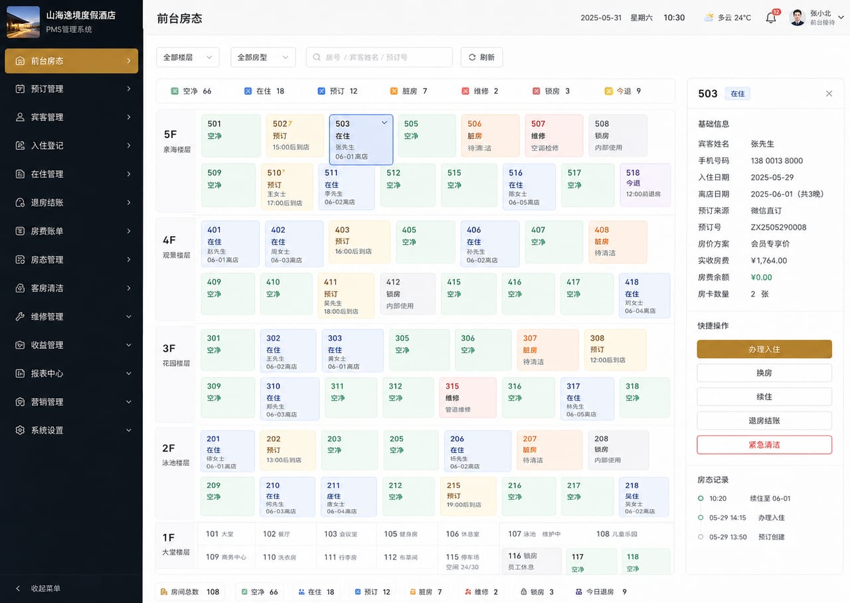Open the 客房清洁 menu
Screen dimensions: 850x603
click(x=71, y=289)
